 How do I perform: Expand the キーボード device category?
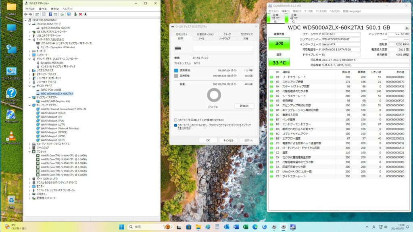tap(29, 51)
